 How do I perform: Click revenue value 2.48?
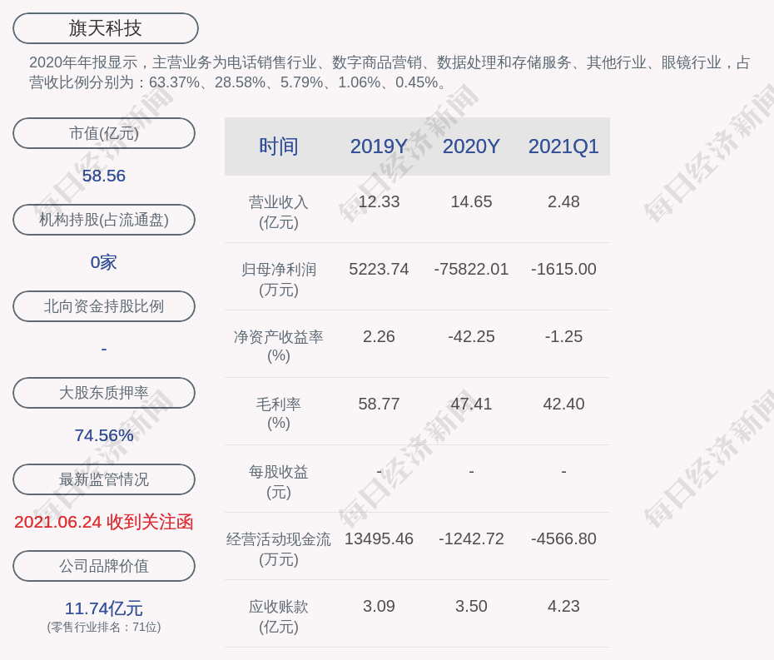[x=563, y=202]
